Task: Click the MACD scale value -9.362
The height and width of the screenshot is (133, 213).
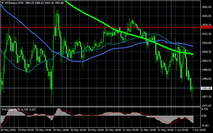Action: click(205, 126)
